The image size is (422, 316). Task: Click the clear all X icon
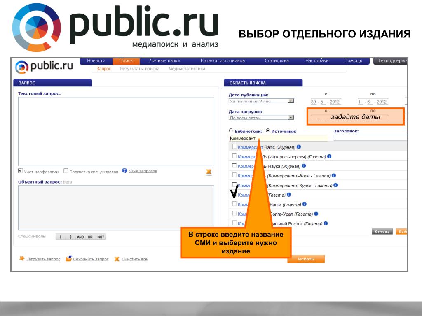[x=117, y=259]
